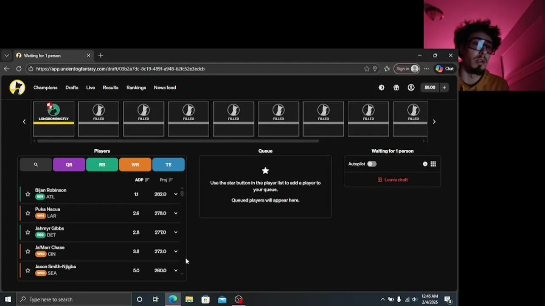Image resolution: width=545 pixels, height=306 pixels.
Task: Click the Windows taskbar search box
Action: click(74, 299)
